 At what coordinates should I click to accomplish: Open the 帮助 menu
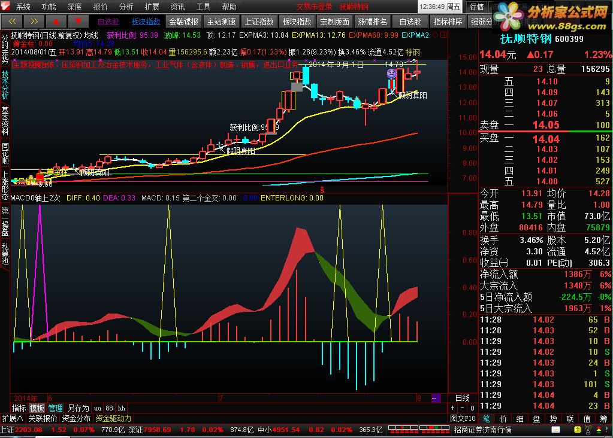pos(229,7)
